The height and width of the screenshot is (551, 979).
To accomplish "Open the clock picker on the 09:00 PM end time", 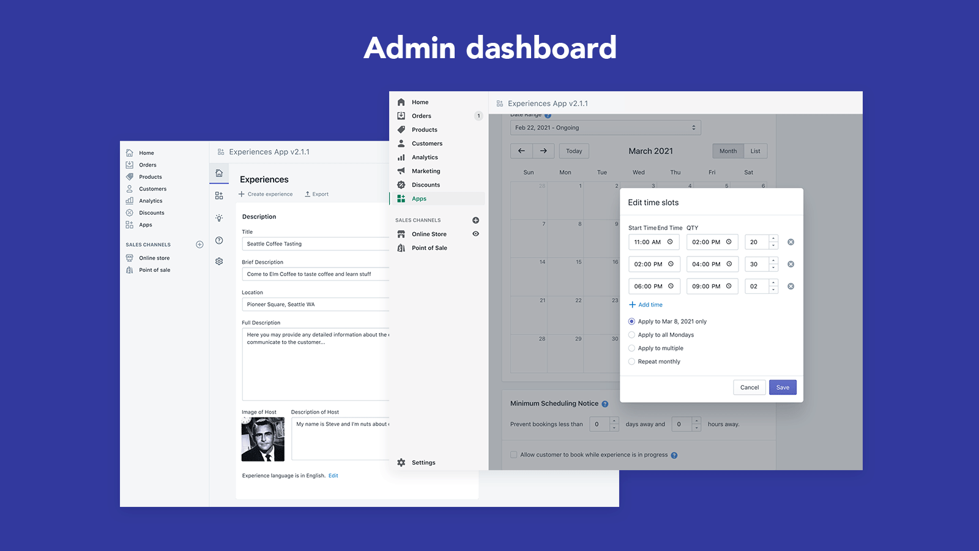I will click(728, 286).
